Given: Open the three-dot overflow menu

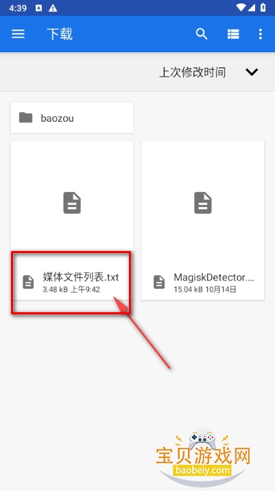Looking at the screenshot, I should (x=261, y=34).
